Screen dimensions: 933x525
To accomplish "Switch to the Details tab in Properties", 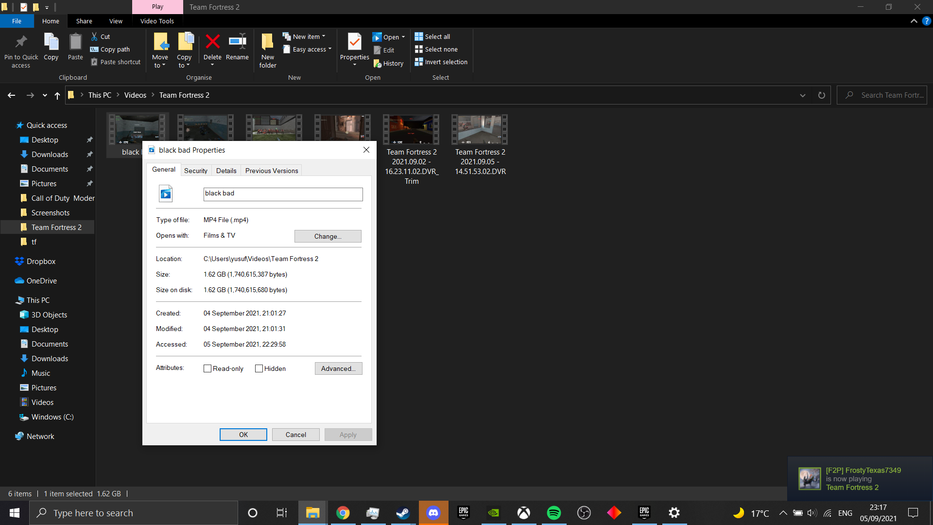I will pos(226,170).
